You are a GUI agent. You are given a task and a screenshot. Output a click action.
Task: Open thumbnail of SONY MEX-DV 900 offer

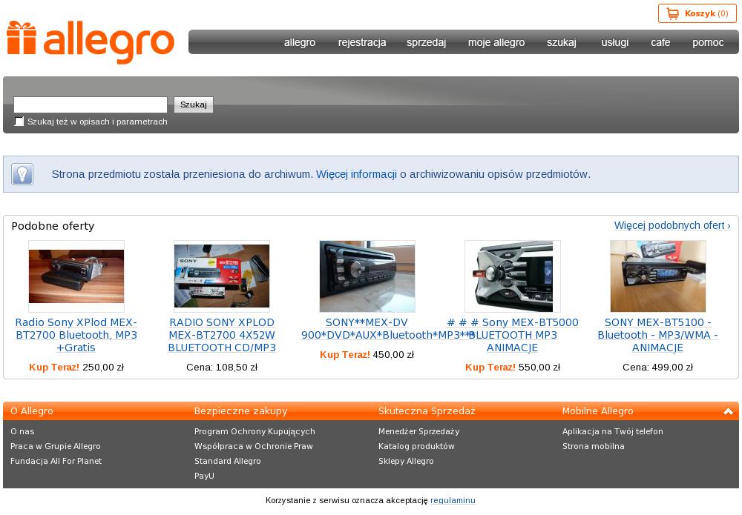point(367,276)
